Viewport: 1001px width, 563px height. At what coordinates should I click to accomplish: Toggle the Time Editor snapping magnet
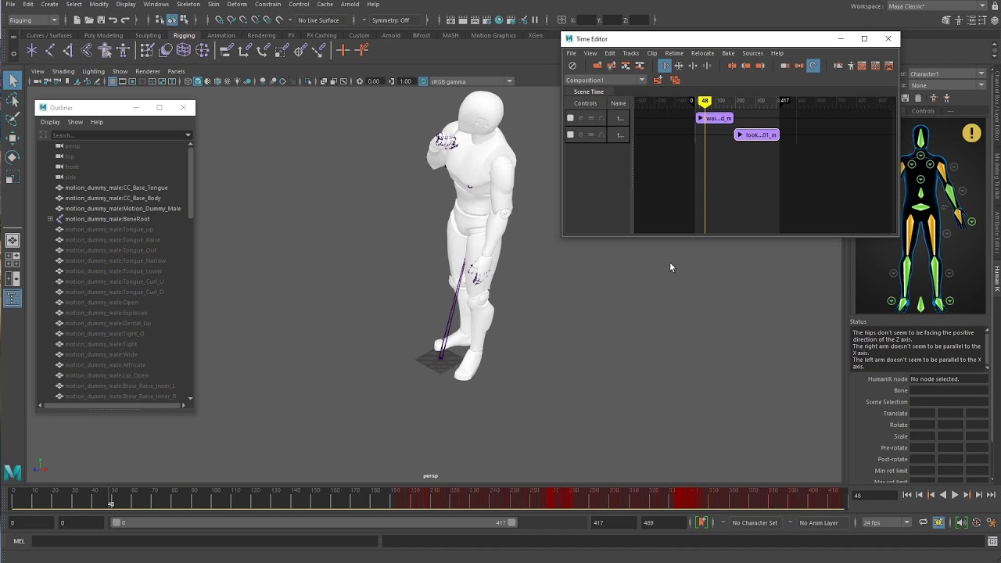[813, 66]
